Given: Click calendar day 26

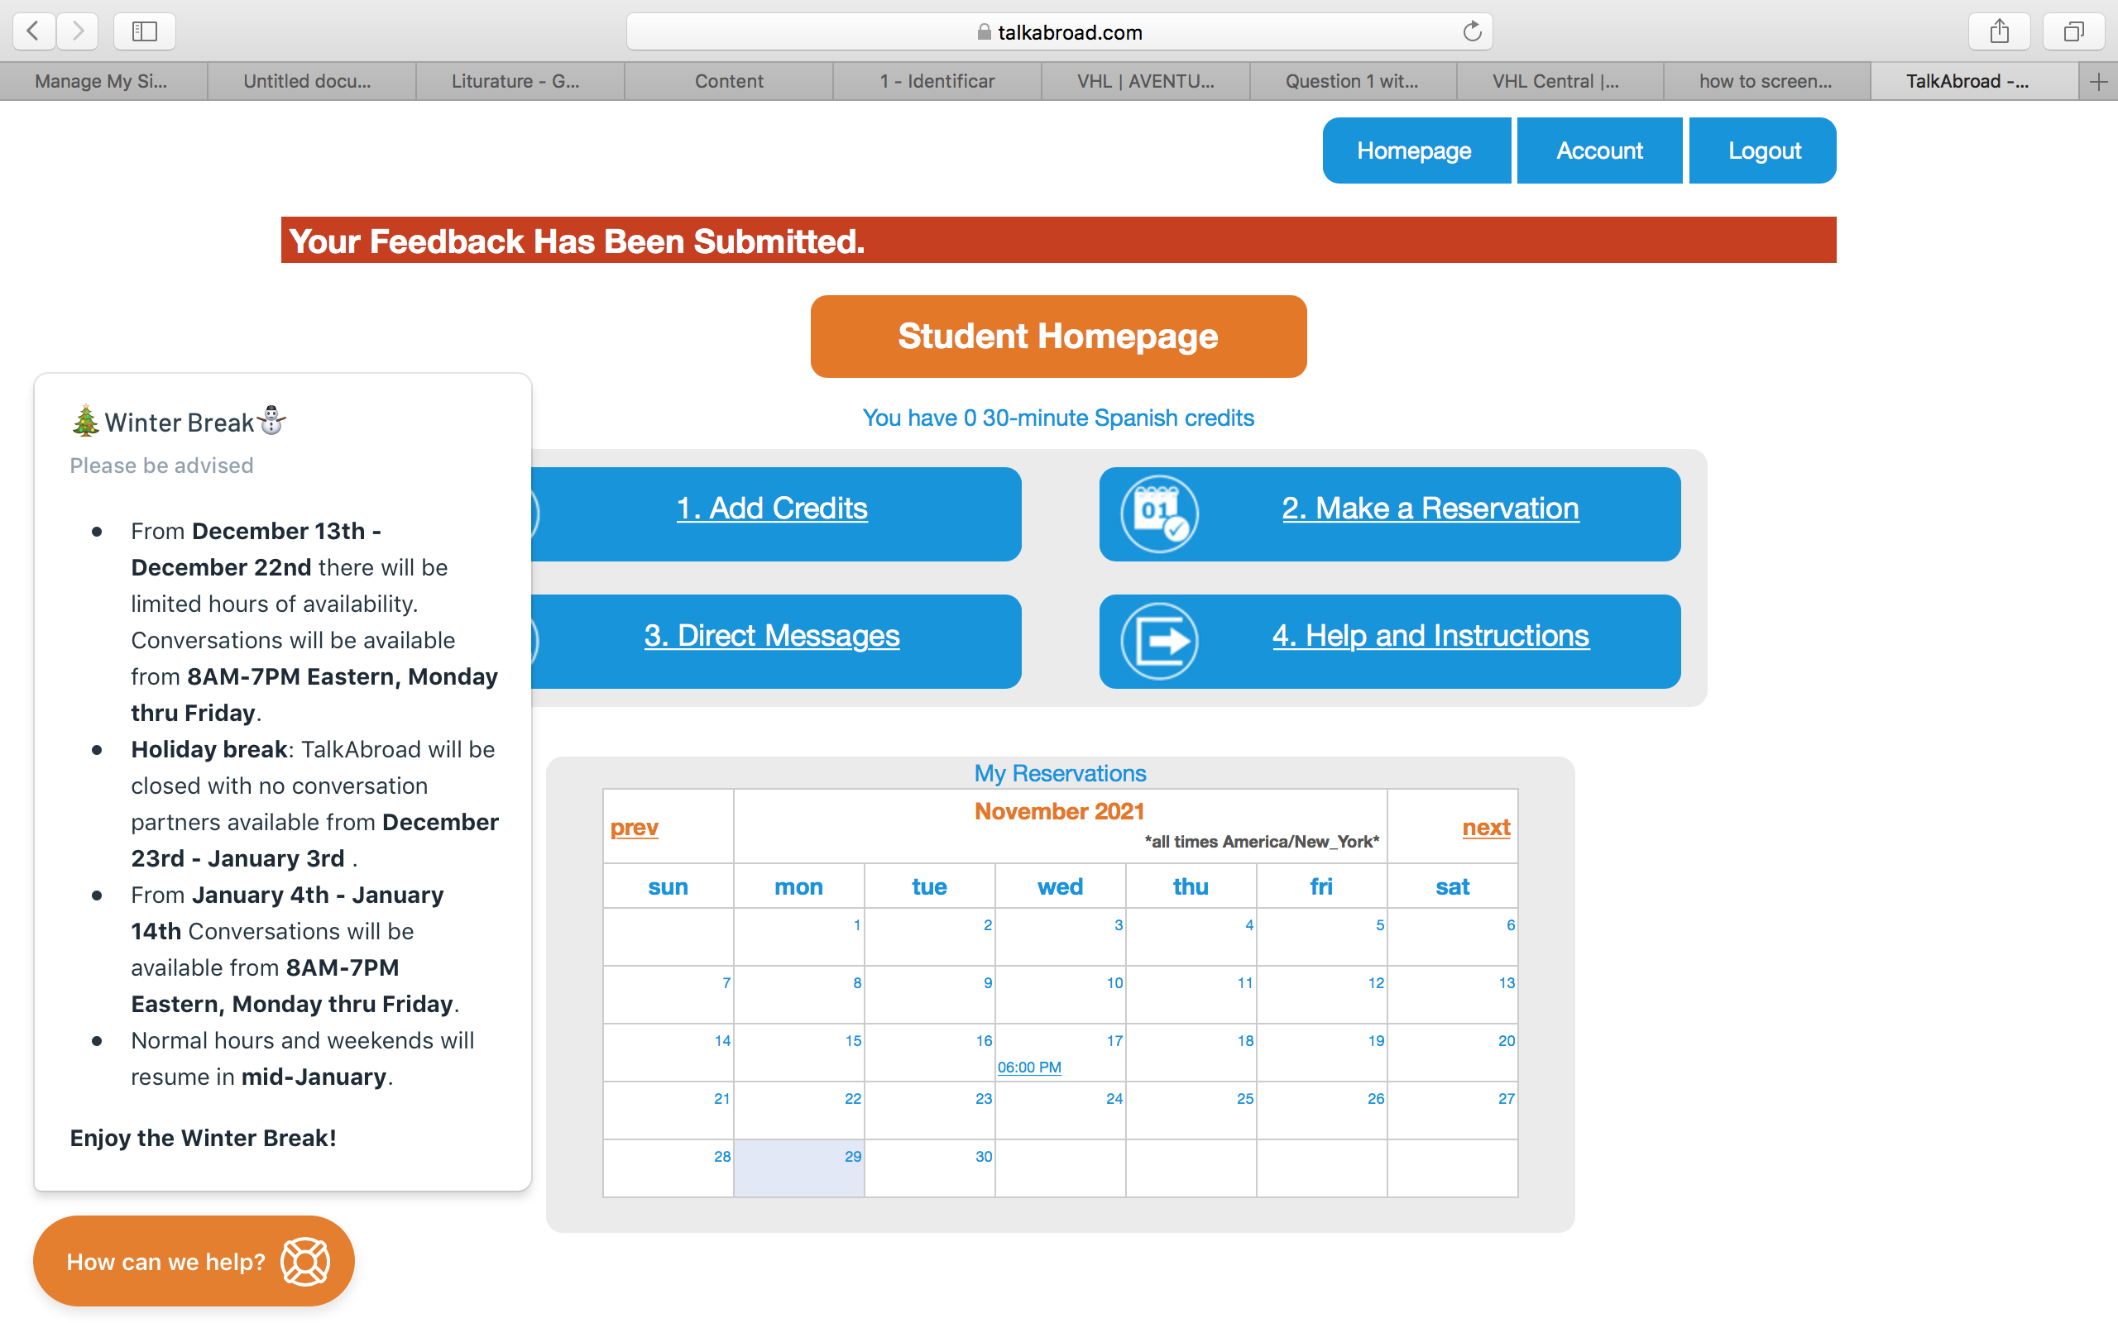Looking at the screenshot, I should pyautogui.click(x=1321, y=1110).
